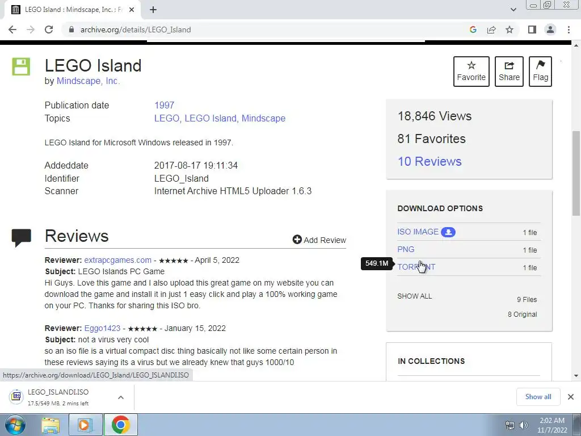The width and height of the screenshot is (581, 436).
Task: Click the Addeddate value 2017-08-17 19:11:34
Action: click(x=196, y=165)
